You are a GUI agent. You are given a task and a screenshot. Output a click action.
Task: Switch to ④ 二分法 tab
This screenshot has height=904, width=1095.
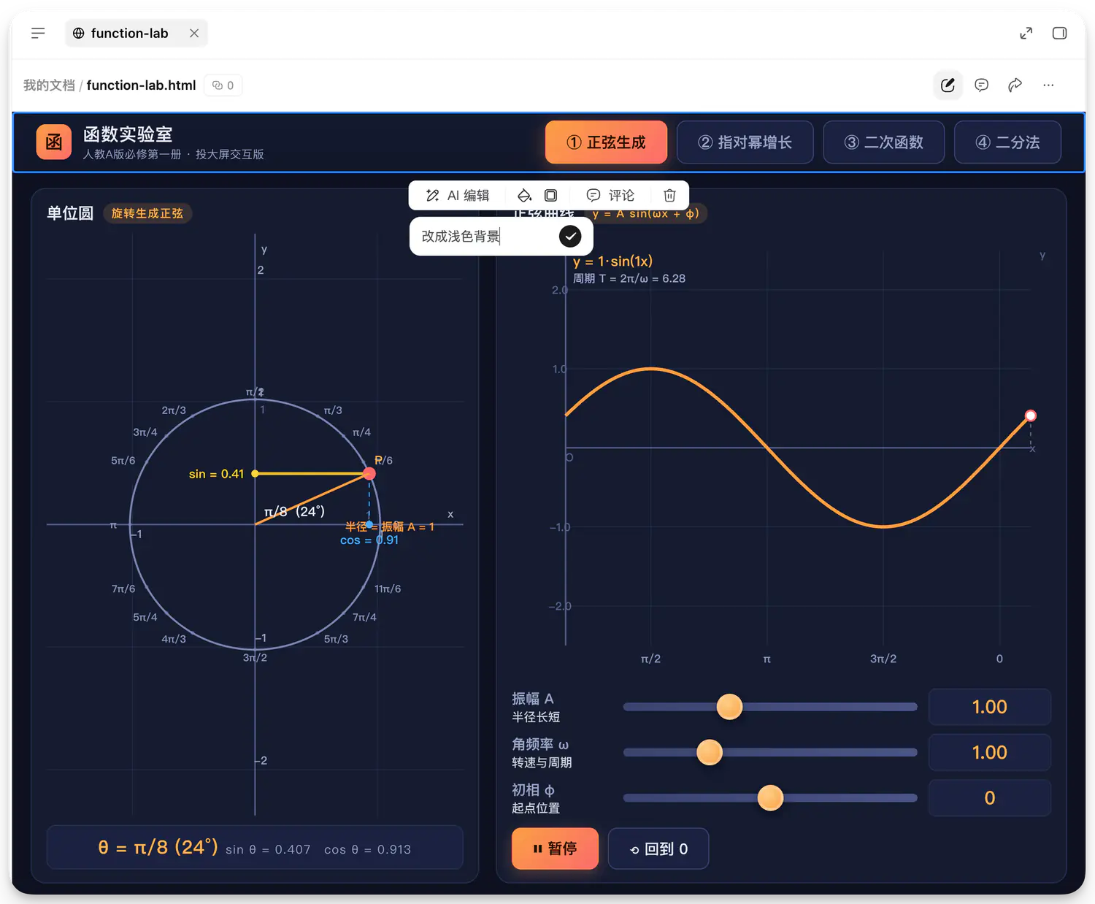point(1007,142)
